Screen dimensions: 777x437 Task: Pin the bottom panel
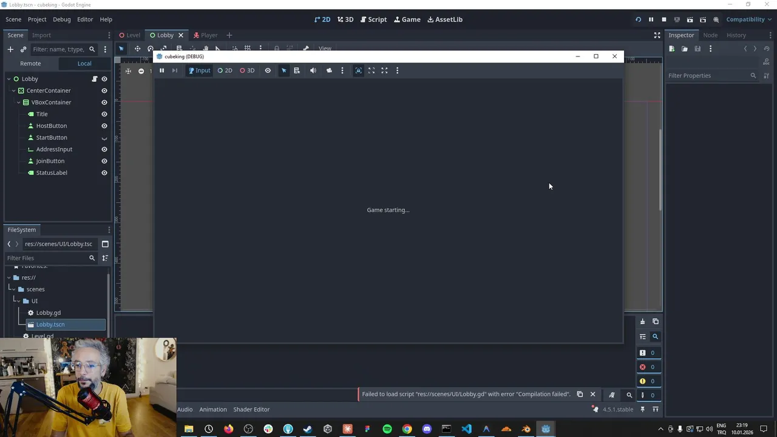[x=642, y=410]
